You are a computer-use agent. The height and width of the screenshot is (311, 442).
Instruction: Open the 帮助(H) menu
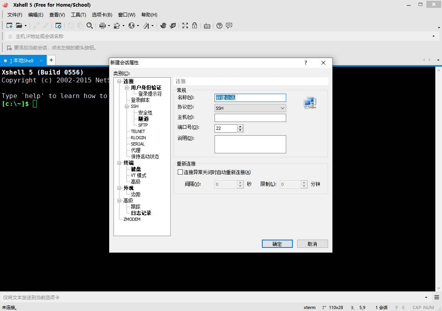149,15
